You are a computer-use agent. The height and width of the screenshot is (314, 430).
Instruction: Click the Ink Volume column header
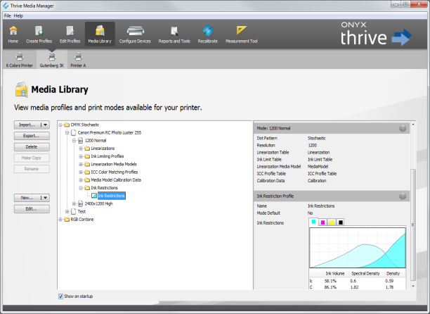click(335, 274)
